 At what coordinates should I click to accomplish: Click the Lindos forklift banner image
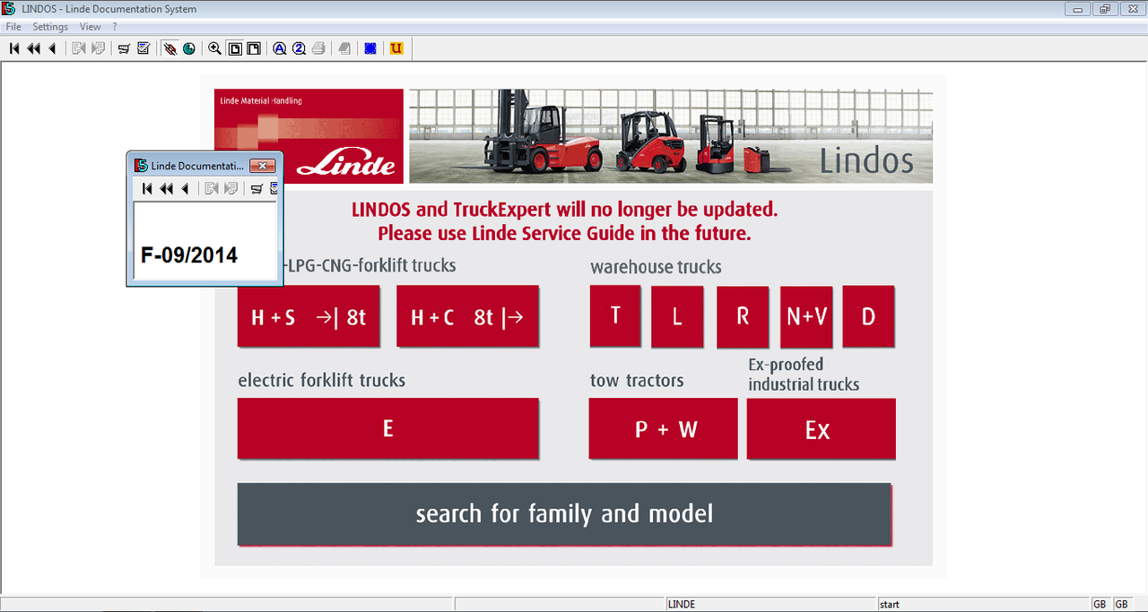coord(671,135)
